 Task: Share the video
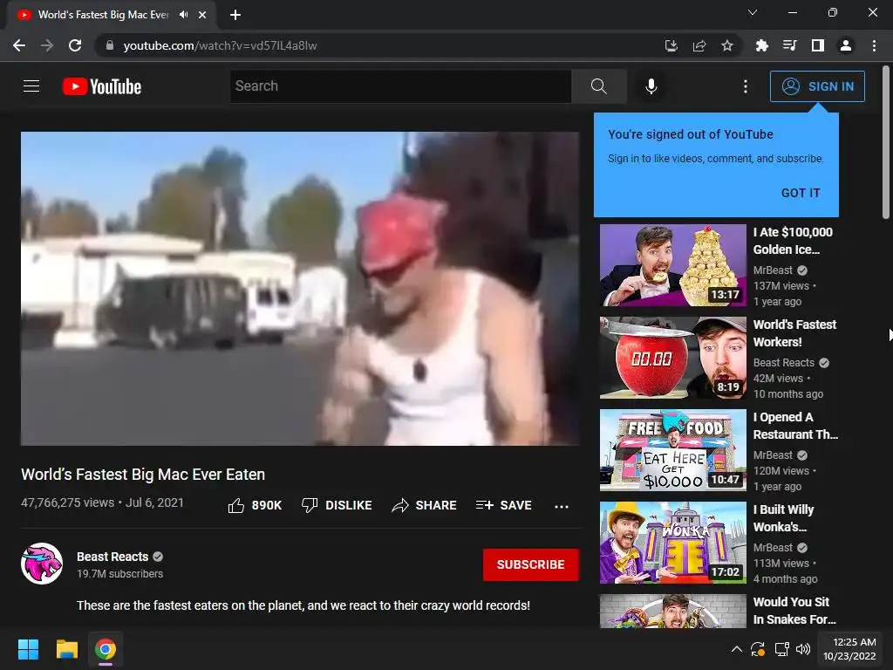[x=424, y=505]
